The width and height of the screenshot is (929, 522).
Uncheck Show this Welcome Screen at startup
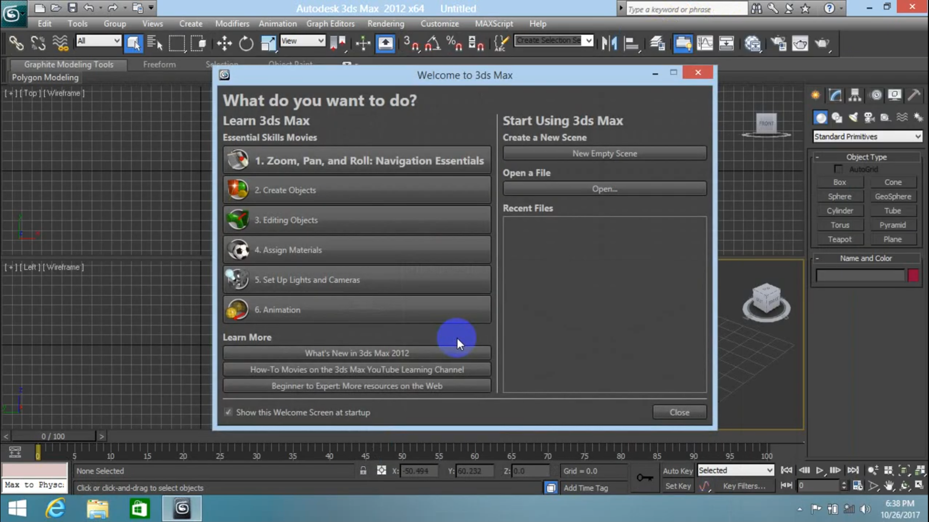tap(228, 412)
